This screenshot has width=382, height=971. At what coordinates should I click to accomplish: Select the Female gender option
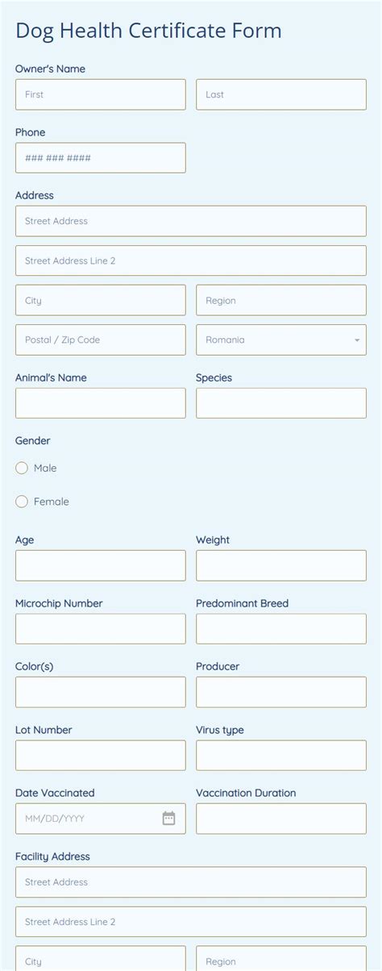[x=22, y=502]
